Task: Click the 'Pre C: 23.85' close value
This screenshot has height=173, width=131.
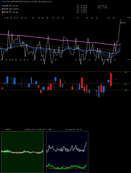Action: coord(82,12)
